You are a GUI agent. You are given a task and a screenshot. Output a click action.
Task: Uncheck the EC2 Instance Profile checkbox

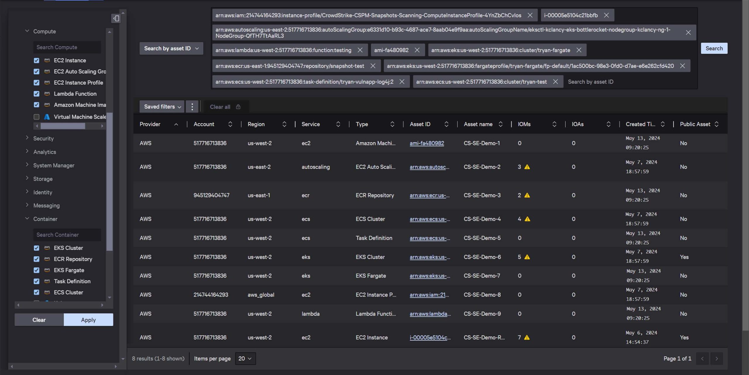[37, 83]
